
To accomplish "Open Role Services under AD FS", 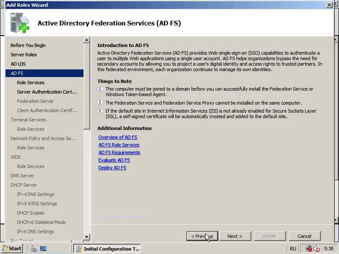I will click(31, 83).
